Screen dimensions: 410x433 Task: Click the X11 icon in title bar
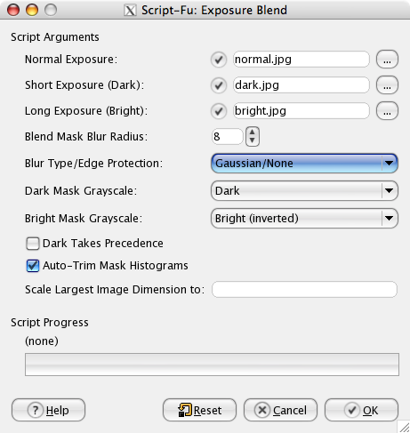click(130, 11)
